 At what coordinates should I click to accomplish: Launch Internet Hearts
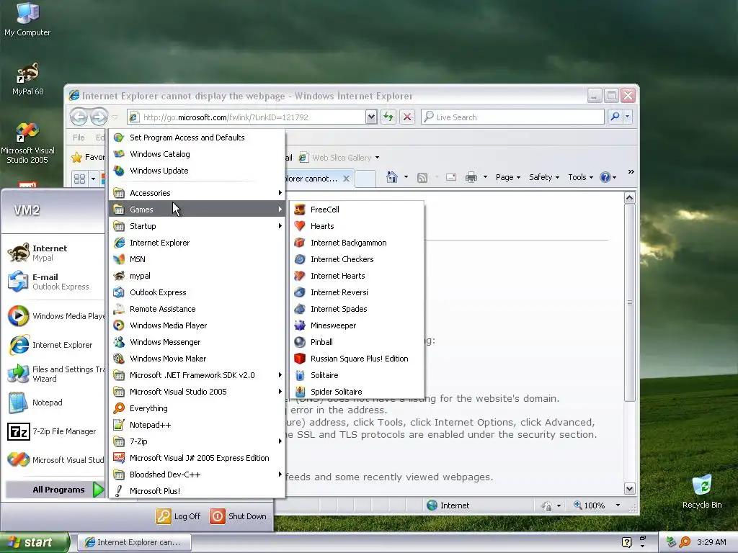pos(357,276)
